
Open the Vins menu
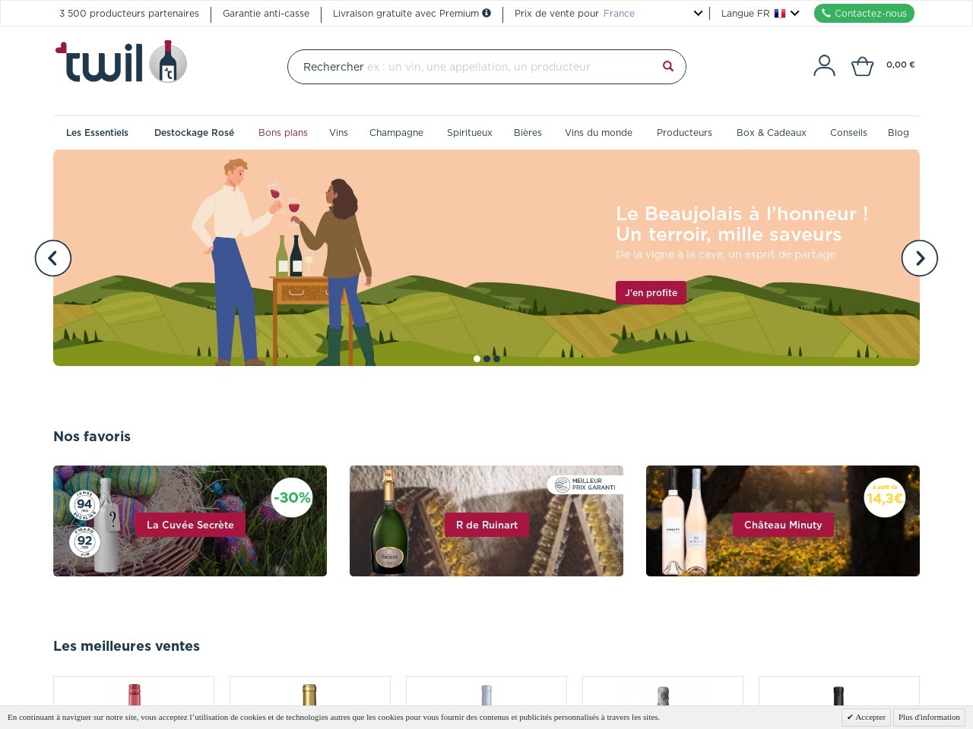pos(338,133)
